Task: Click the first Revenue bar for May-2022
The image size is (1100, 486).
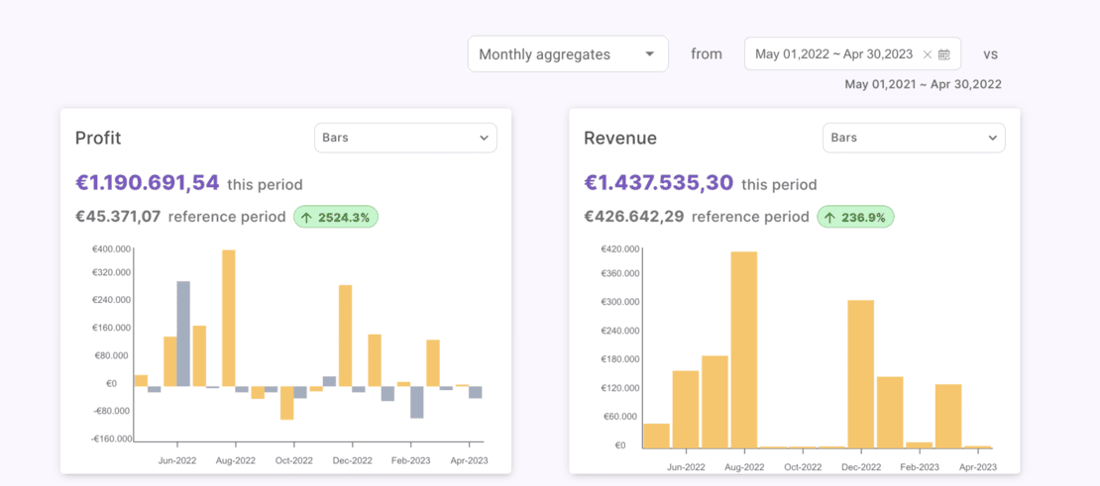Action: tap(656, 436)
